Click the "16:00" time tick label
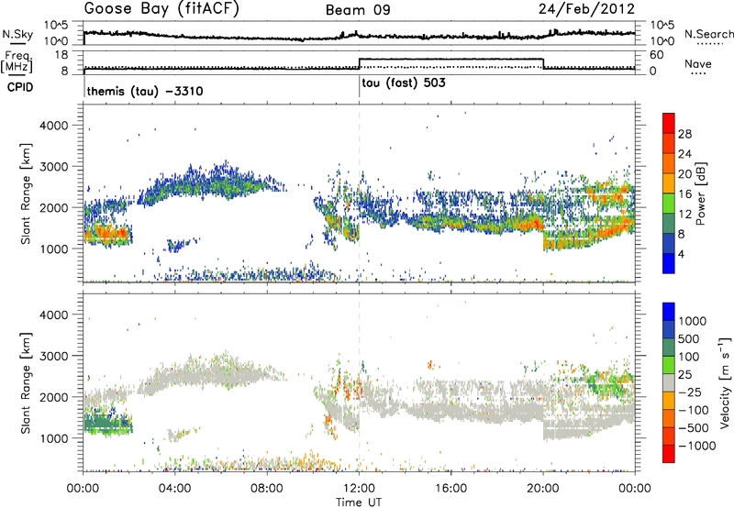Image resolution: width=734 pixels, height=508 pixels. pos(450,489)
